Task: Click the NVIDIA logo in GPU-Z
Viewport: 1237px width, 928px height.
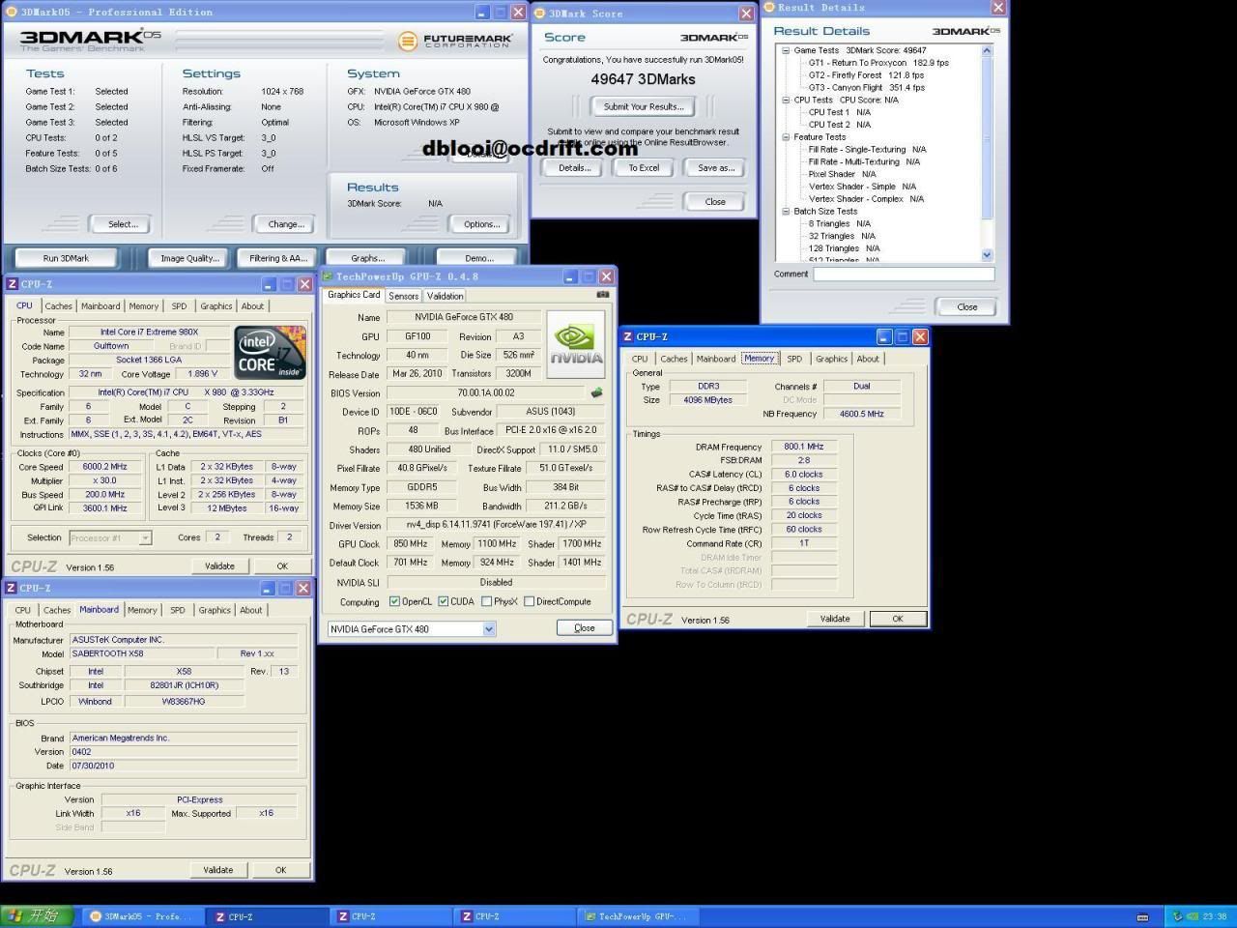Action: tap(575, 343)
